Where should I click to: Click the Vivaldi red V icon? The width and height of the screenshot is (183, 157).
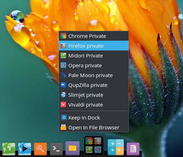63,104
